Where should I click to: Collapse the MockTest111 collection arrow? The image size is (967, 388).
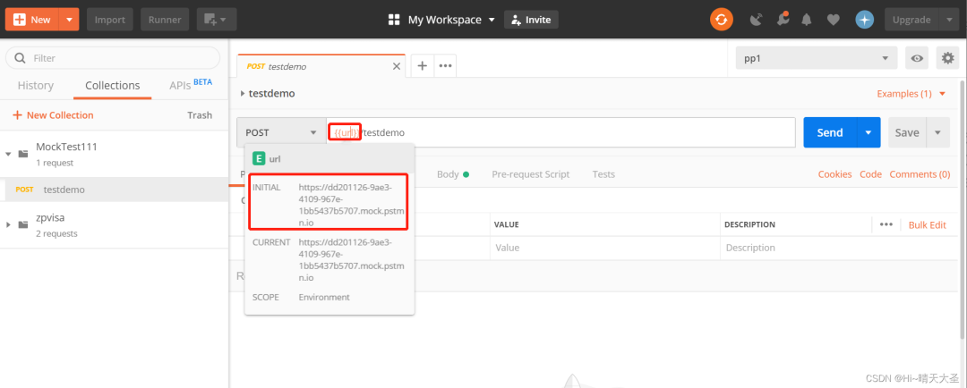tap(8, 154)
